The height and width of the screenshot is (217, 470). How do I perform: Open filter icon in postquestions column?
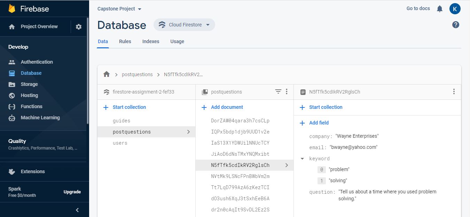[278, 91]
